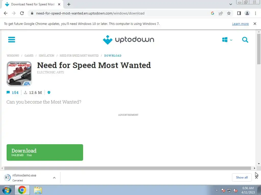Open Windows Explorer from the taskbar
Viewport: 261px width, 195px height.
[x=38, y=190]
